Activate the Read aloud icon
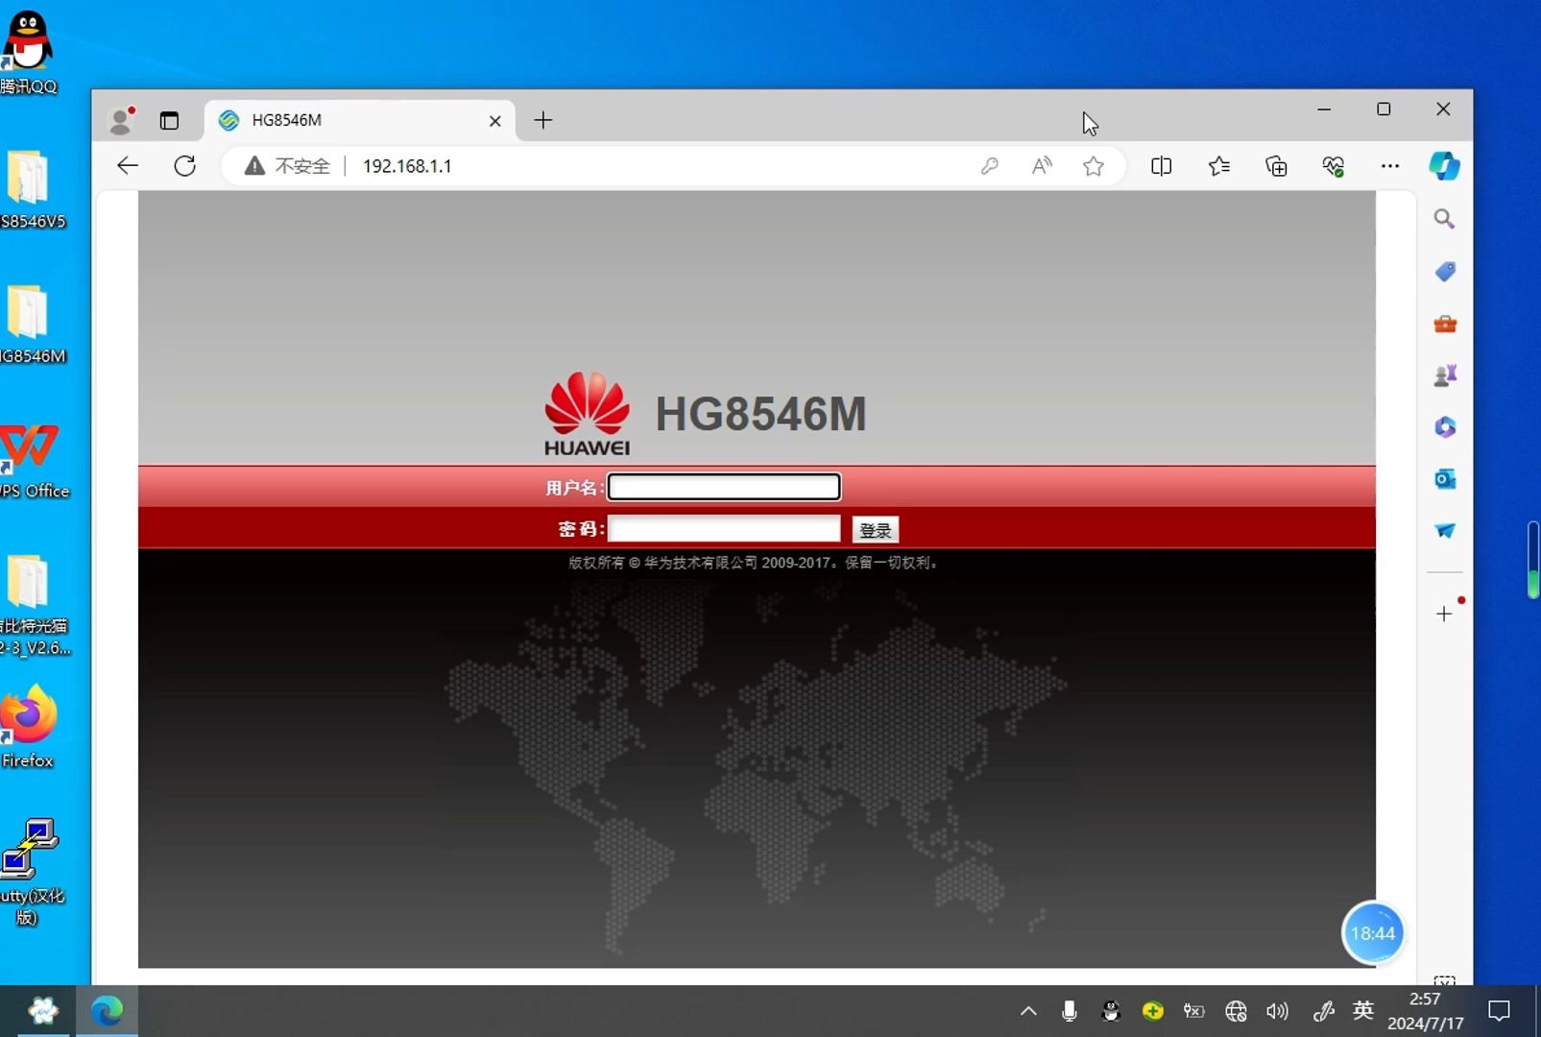 pyautogui.click(x=1042, y=166)
